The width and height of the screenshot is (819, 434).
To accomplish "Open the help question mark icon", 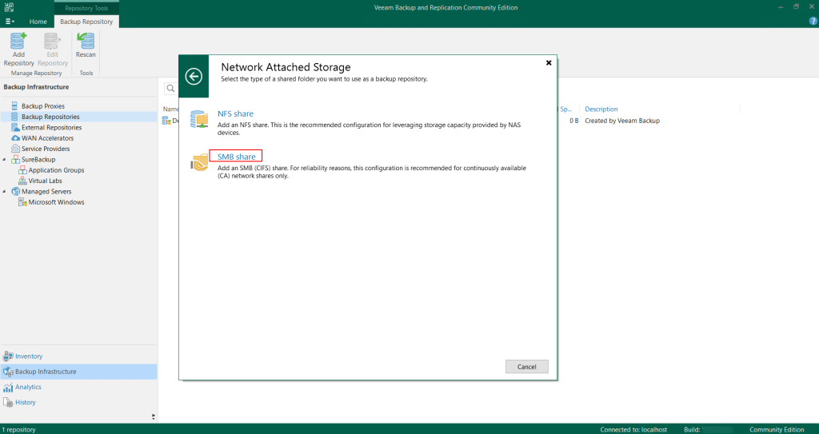I will point(813,22).
